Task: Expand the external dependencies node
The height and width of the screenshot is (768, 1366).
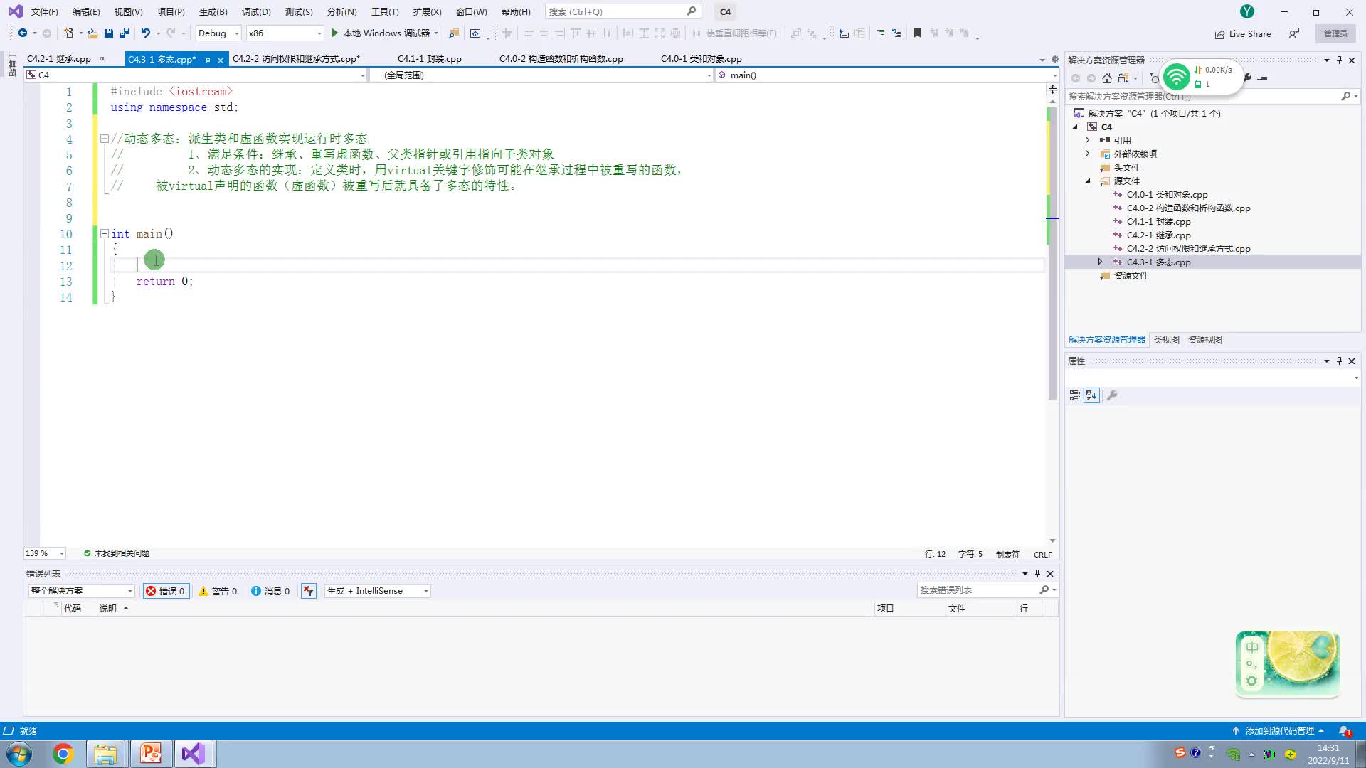Action: pyautogui.click(x=1087, y=154)
